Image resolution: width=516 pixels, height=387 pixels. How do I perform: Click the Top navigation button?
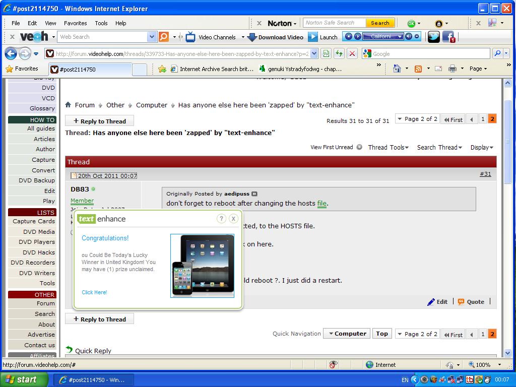(382, 334)
